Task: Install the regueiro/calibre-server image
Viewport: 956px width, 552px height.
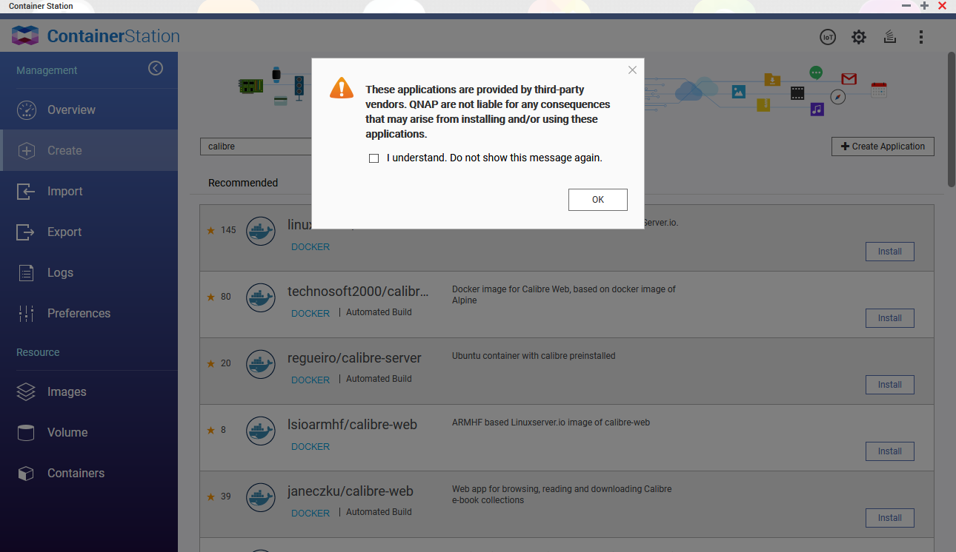Action: click(889, 385)
